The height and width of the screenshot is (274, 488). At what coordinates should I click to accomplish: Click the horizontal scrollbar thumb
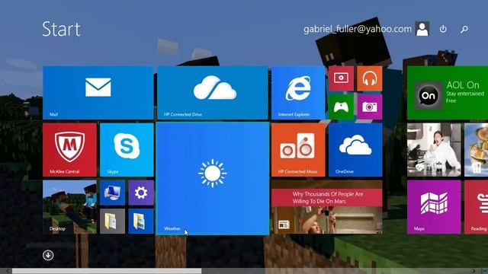pos(107,271)
